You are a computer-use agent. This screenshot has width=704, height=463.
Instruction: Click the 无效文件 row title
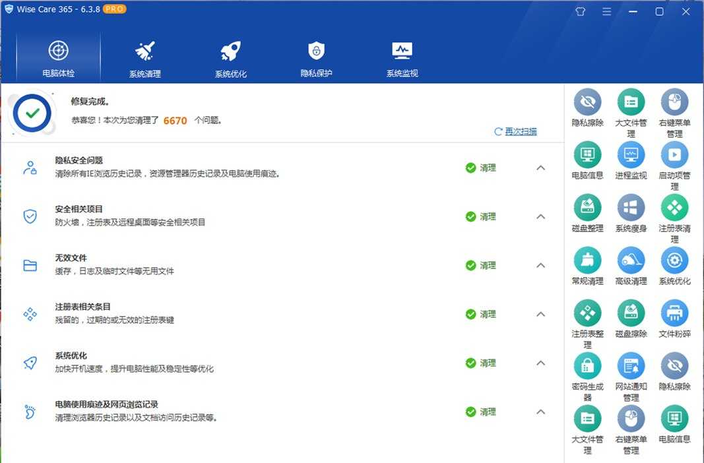coord(71,257)
